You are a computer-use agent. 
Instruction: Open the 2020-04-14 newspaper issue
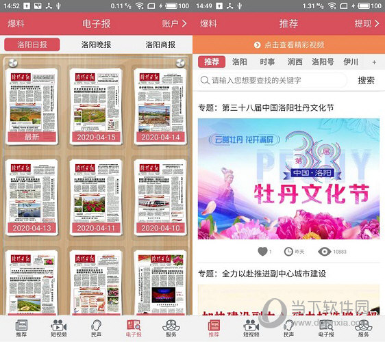(x=160, y=107)
